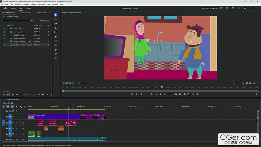The width and height of the screenshot is (261, 147).
Task: Open Program monitor settings wrench
Action: click(243, 83)
